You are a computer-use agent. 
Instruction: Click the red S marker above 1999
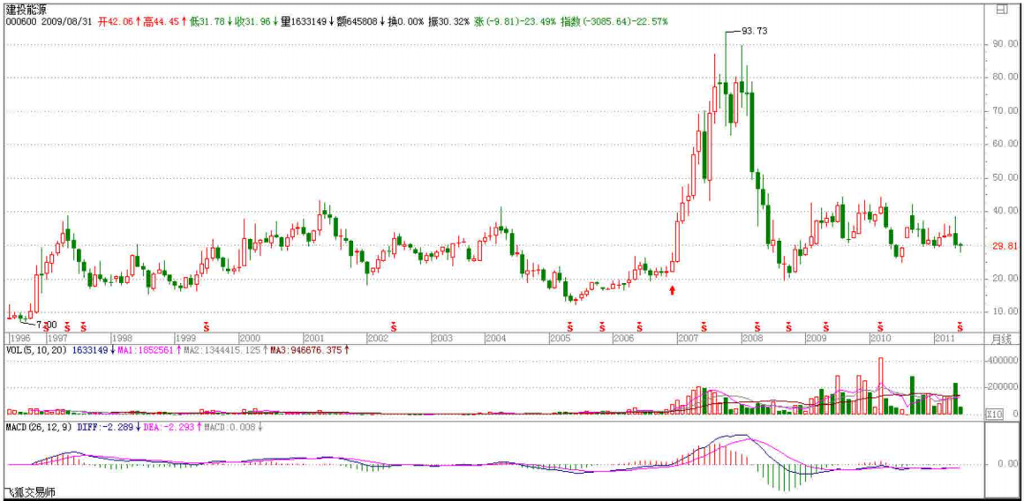tap(207, 326)
